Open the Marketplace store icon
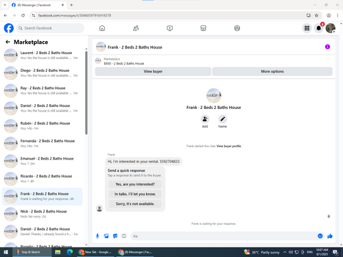Image resolution: width=343 pixels, height=257 pixels. (x=203, y=28)
